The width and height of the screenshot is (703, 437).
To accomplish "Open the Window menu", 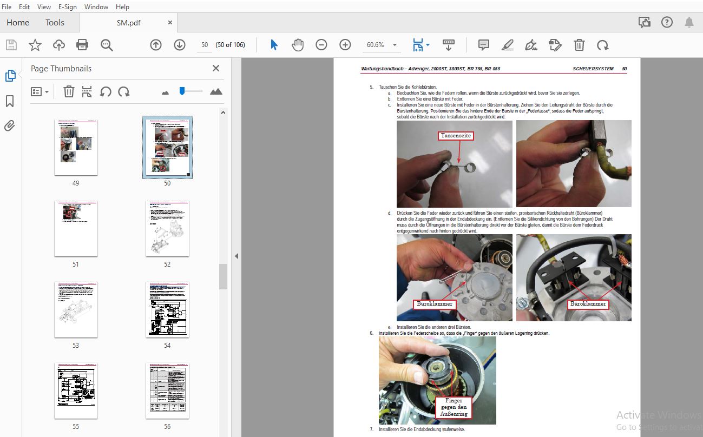I will tap(96, 7).
